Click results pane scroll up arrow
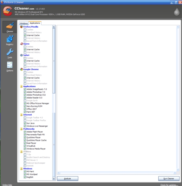 178,27
